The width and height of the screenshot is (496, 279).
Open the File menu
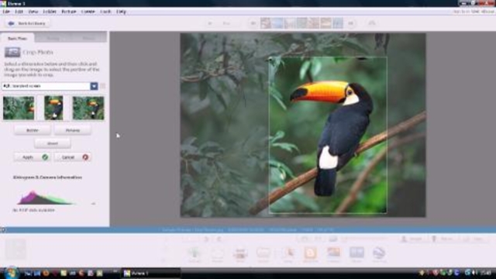pyautogui.click(x=6, y=12)
